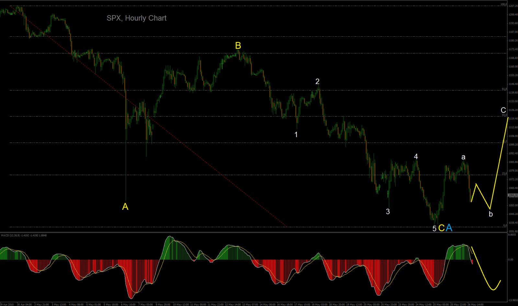Click the 1079.00 price axis label
The width and height of the screenshot is (518, 306).
(x=513, y=171)
